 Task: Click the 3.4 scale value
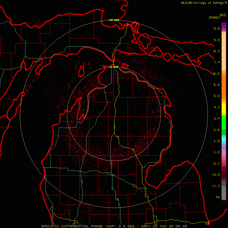217,119
